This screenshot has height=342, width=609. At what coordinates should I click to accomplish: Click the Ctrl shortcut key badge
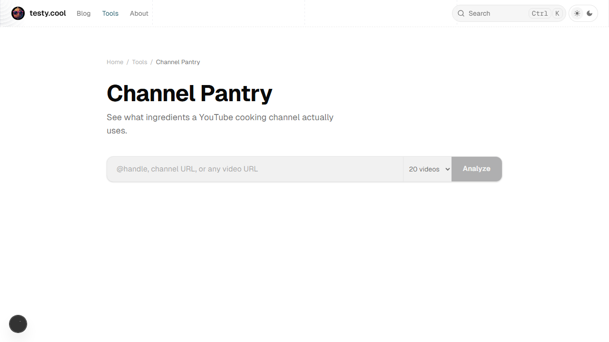540,13
